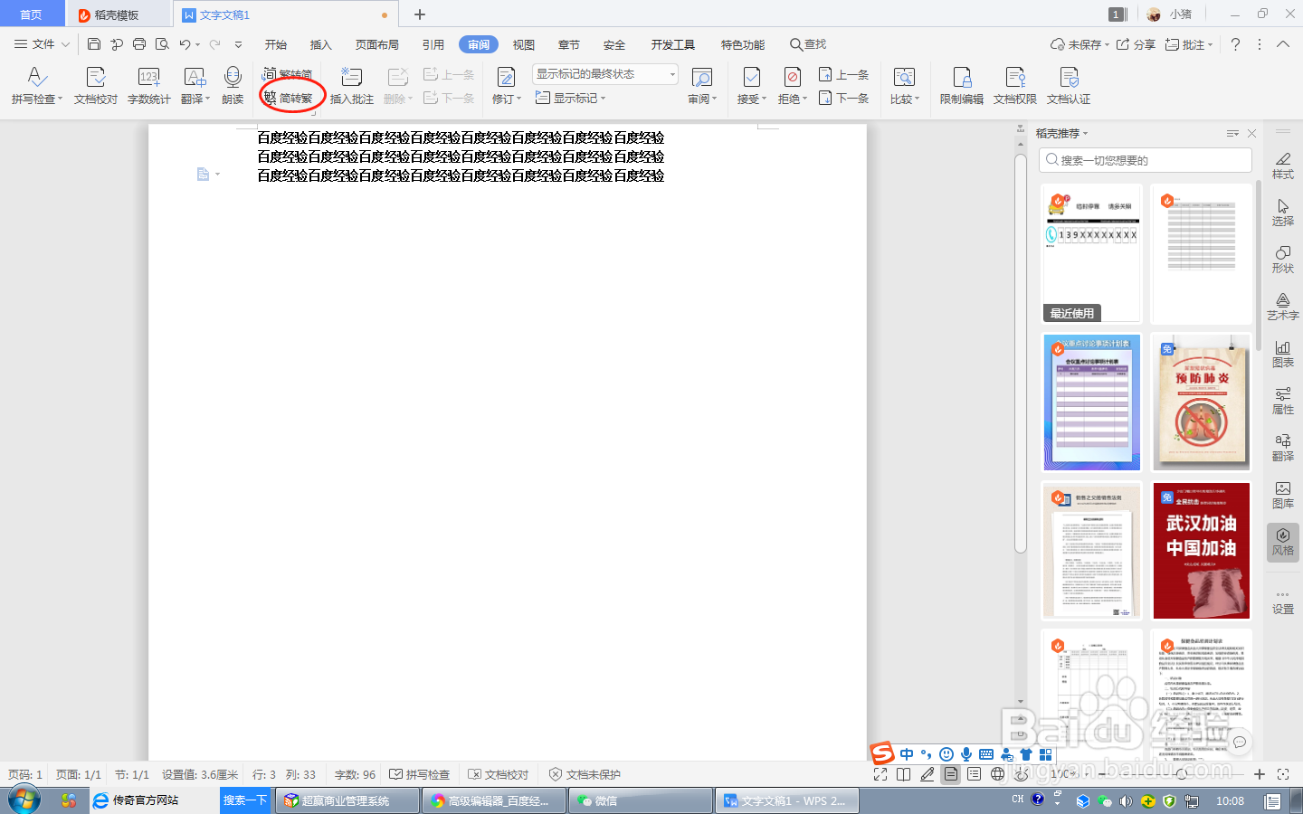Open sidebar Settings (设置)
1303x814 pixels.
(x=1283, y=601)
